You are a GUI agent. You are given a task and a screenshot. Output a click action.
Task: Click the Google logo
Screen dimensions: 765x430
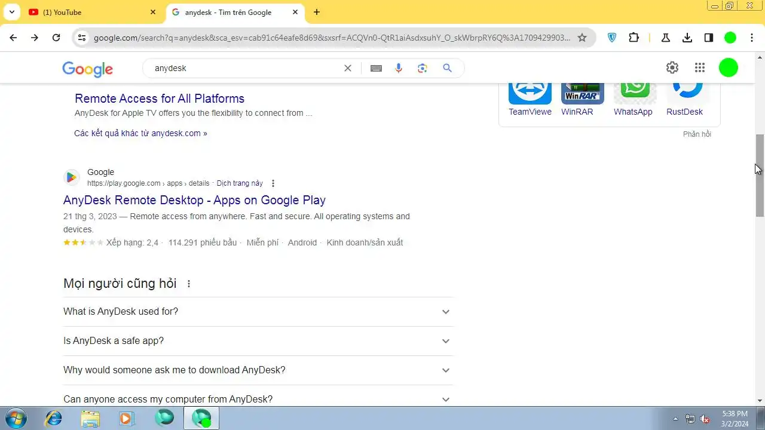coord(87,69)
